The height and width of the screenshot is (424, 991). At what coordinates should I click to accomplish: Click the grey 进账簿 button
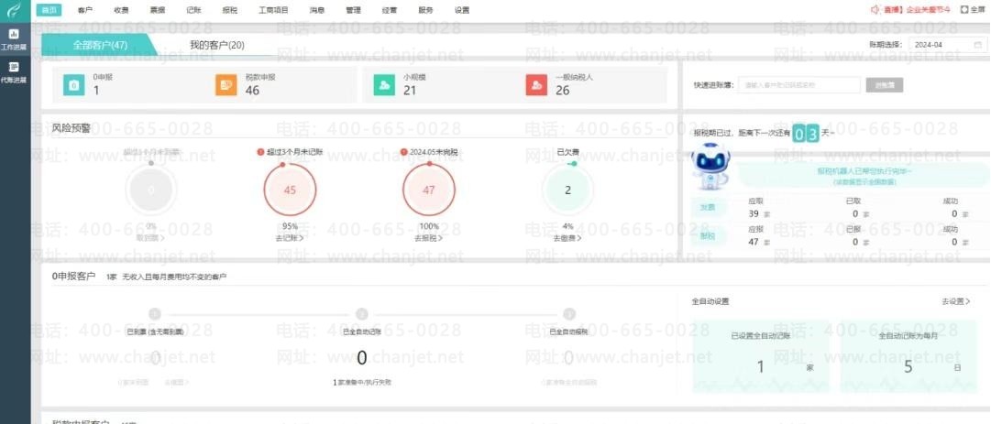[884, 84]
